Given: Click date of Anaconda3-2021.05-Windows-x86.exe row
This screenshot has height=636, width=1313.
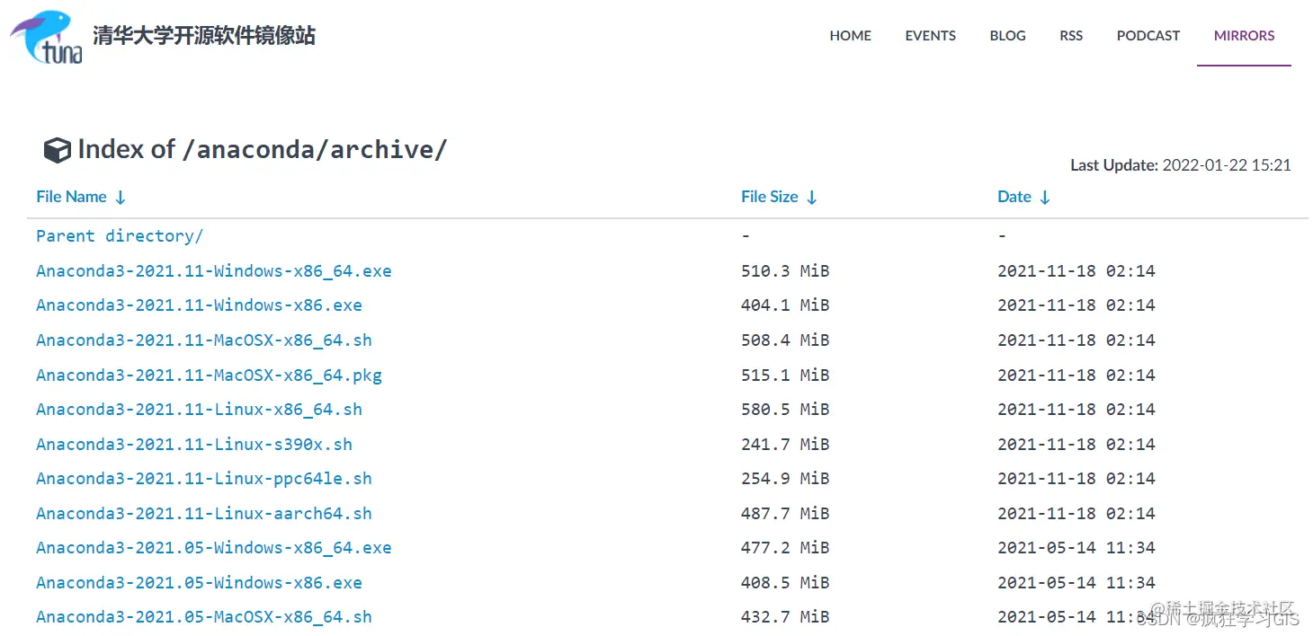Looking at the screenshot, I should pyautogui.click(x=1076, y=583).
